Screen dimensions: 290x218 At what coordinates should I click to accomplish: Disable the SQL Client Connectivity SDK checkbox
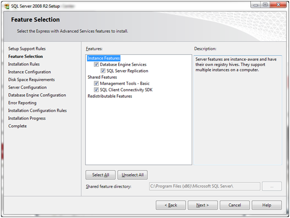97,90
